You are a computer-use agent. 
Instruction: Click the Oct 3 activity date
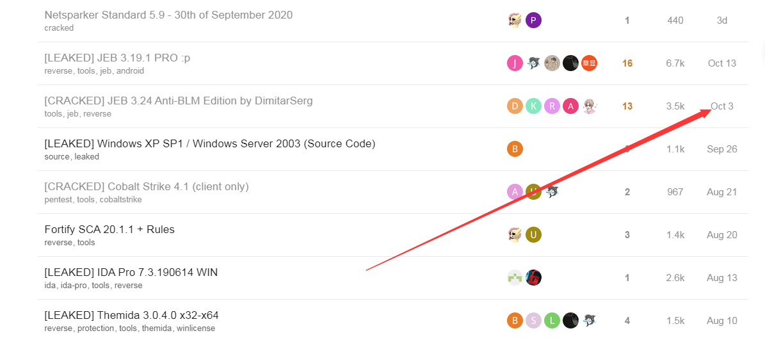click(722, 106)
